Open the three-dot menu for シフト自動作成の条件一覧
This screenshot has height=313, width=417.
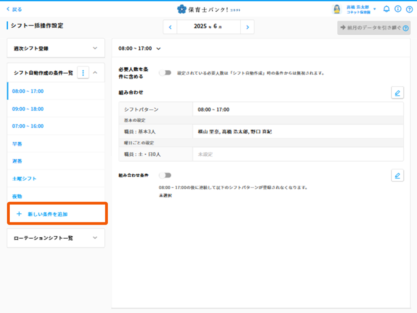[83, 73]
